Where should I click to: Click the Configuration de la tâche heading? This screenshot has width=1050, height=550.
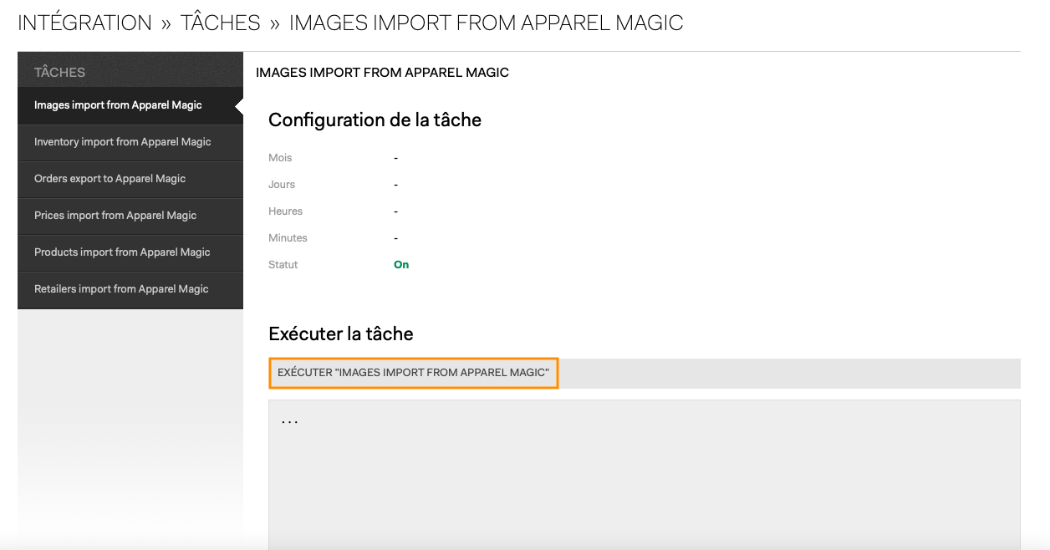[375, 120]
